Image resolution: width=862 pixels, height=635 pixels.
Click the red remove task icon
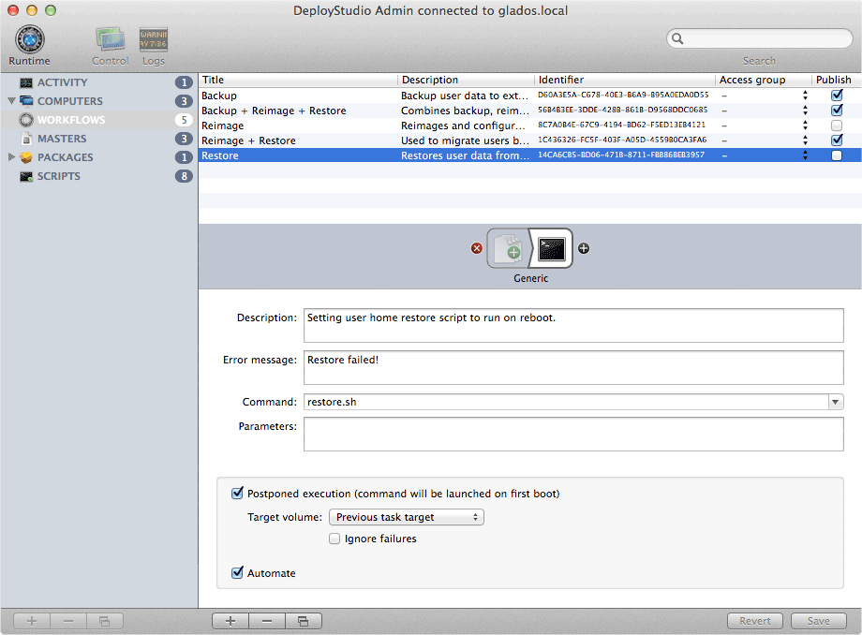pyautogui.click(x=476, y=248)
